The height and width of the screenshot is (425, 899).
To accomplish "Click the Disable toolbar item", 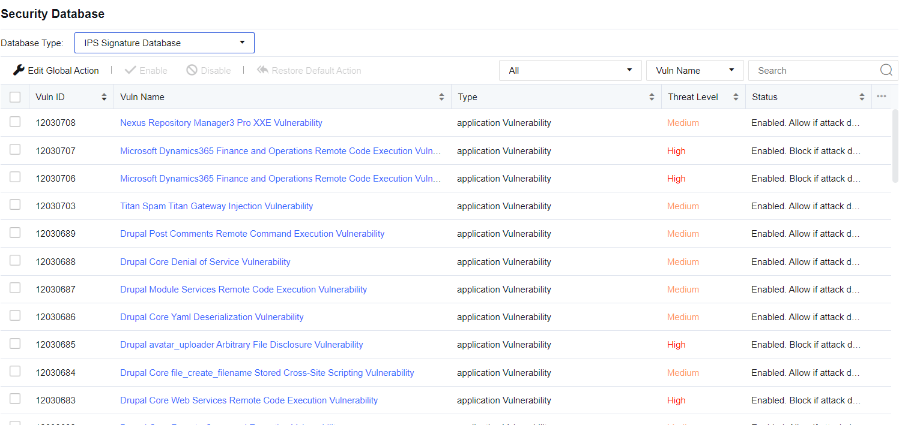I will point(208,71).
